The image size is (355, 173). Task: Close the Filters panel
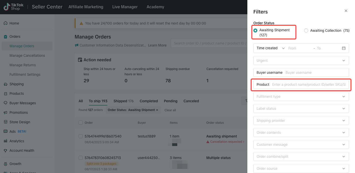click(346, 11)
